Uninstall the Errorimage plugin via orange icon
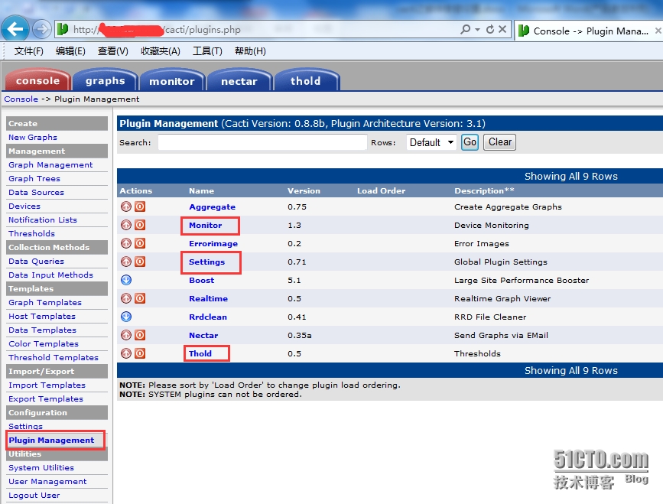 [140, 243]
